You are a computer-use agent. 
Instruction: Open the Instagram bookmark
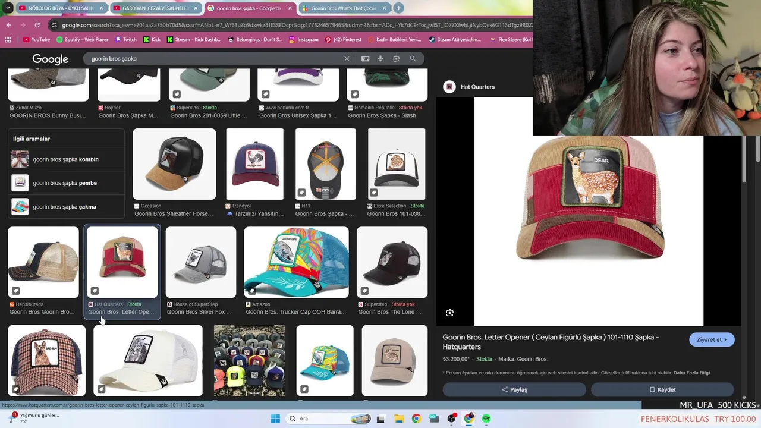pos(303,40)
